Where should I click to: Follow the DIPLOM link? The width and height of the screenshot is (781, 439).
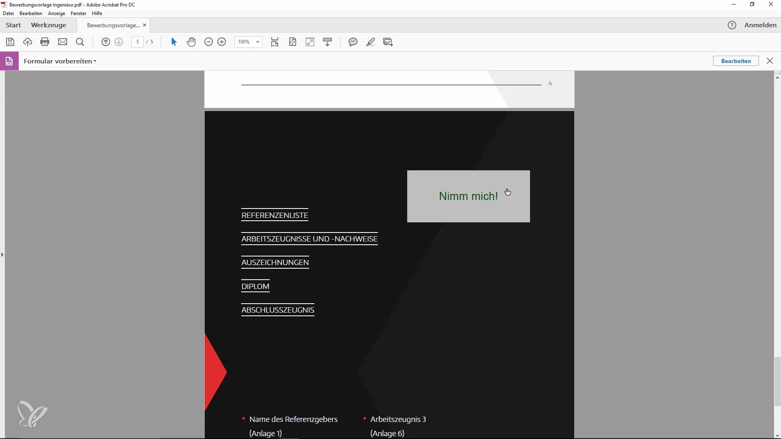255,287
